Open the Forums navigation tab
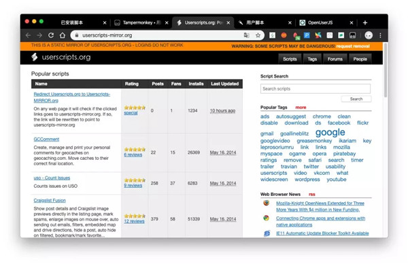Image resolution: width=408 pixels, height=264 pixels. point(335,59)
